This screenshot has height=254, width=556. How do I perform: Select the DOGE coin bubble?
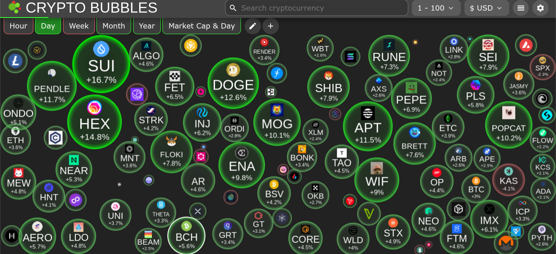pyautogui.click(x=233, y=83)
